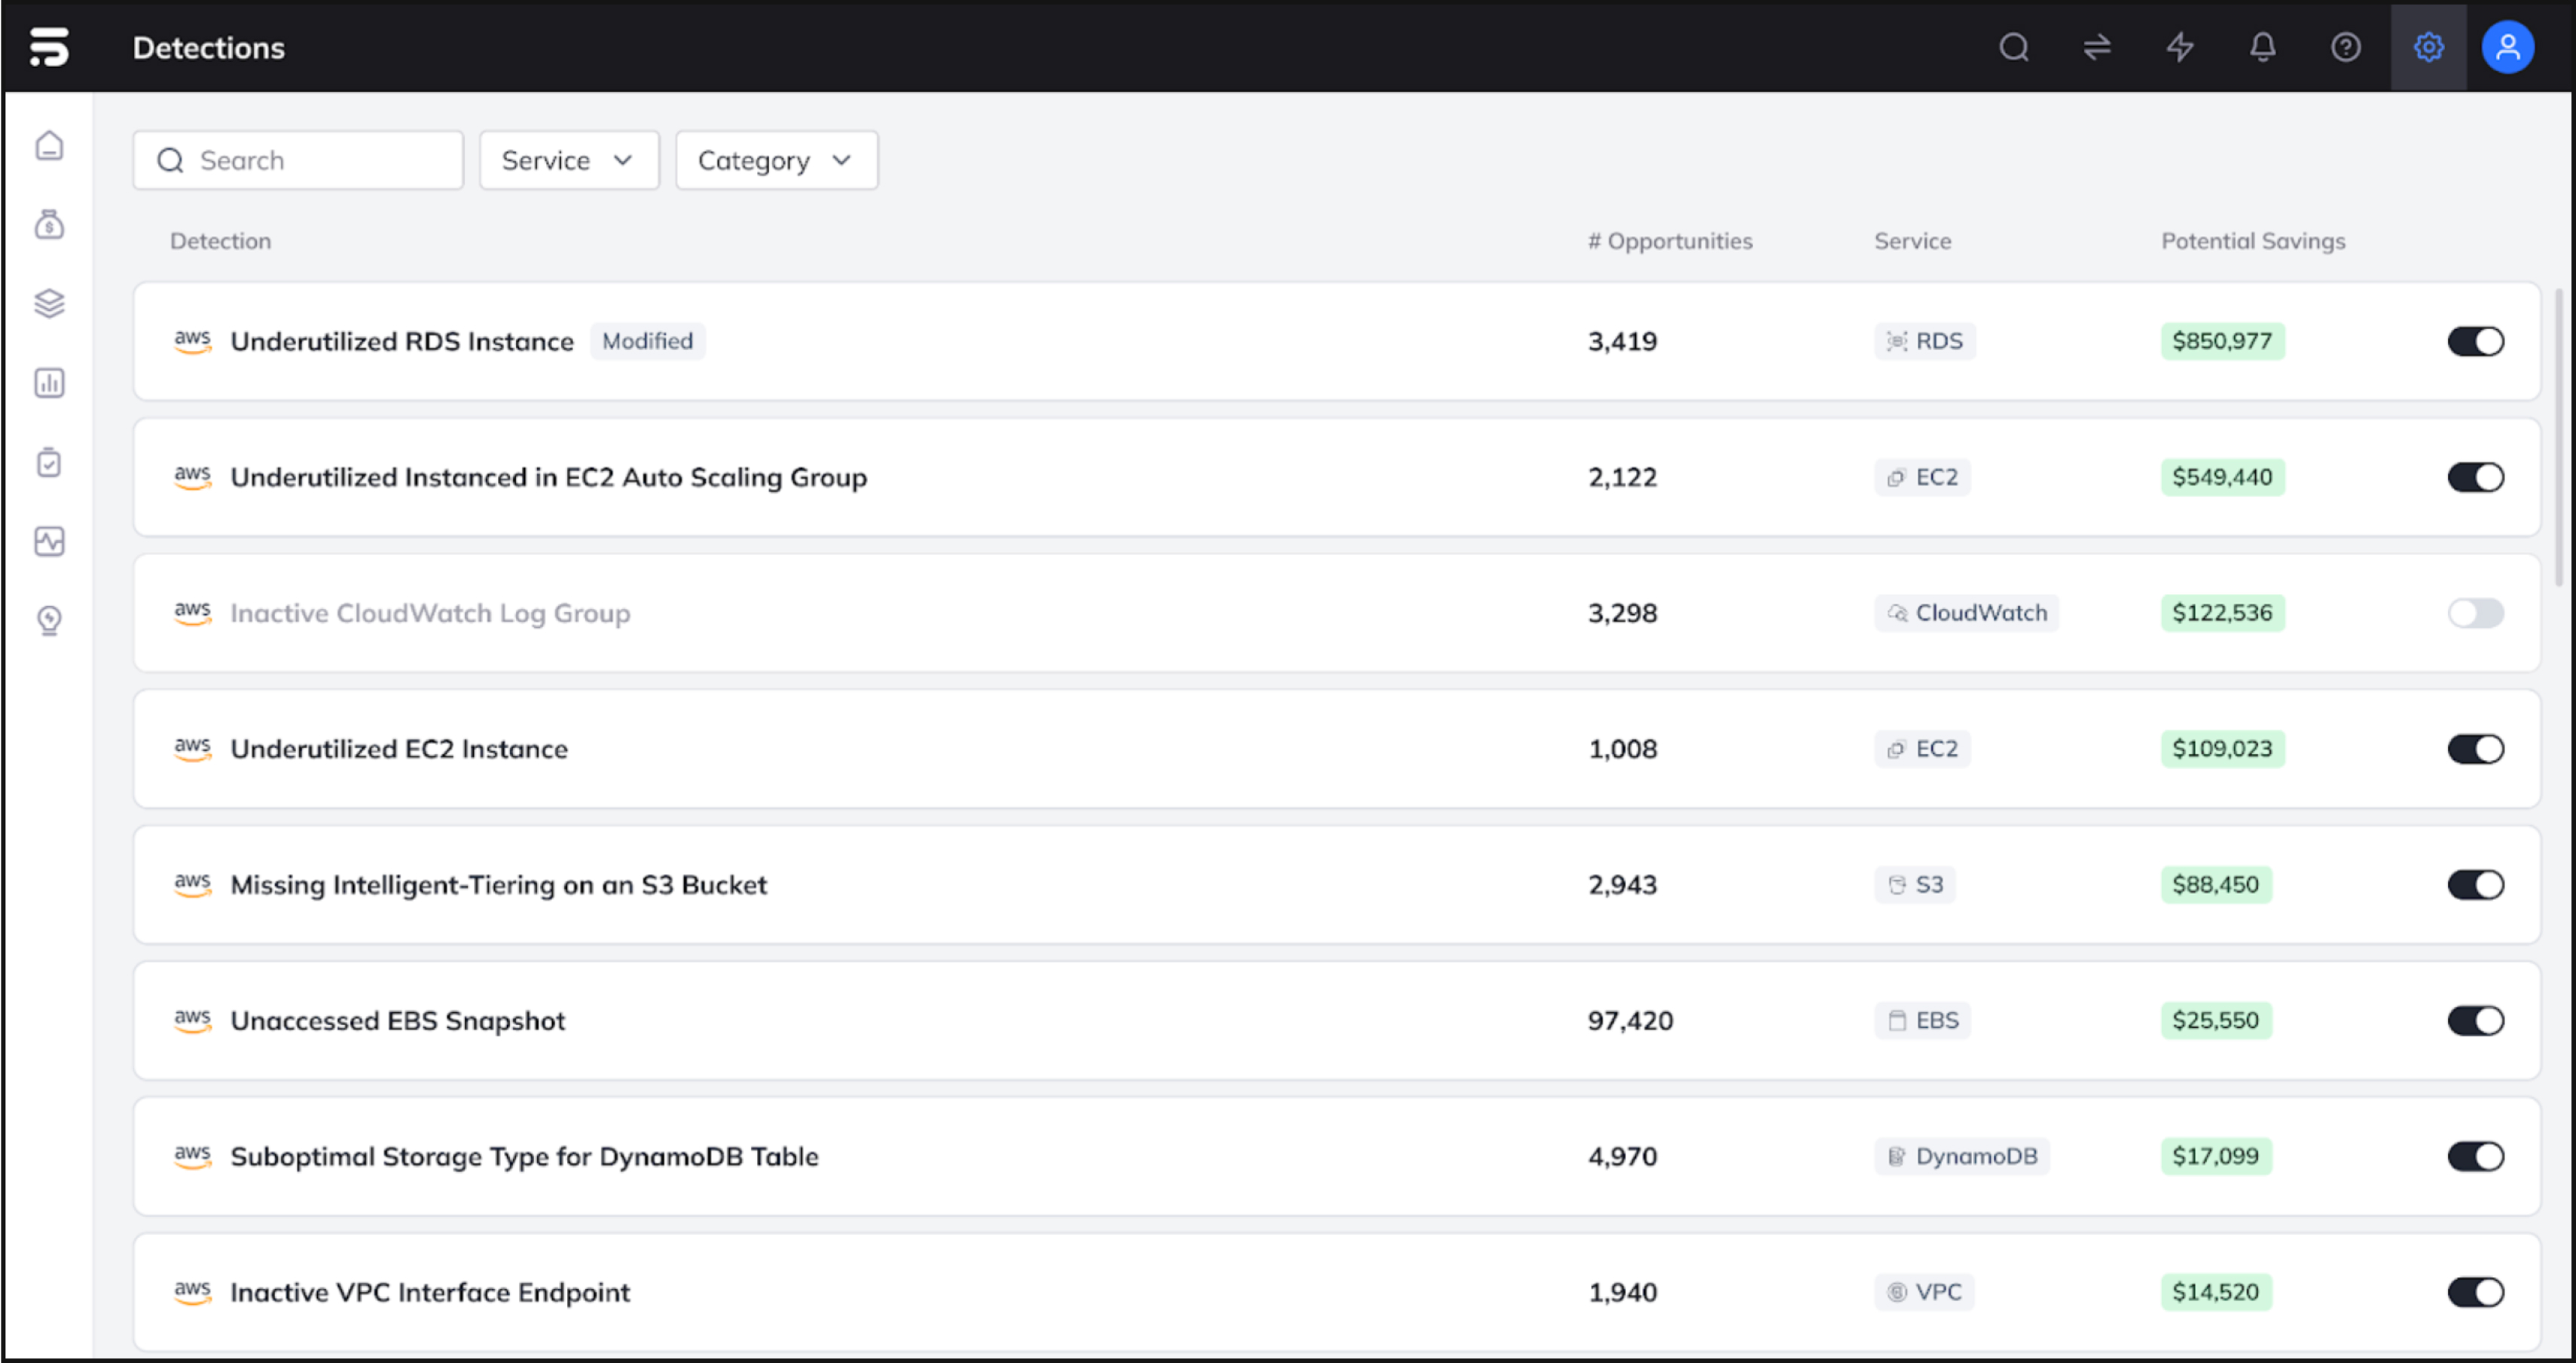The image size is (2576, 1363).
Task: Click the money bag savings sidebar icon
Action: [x=49, y=224]
